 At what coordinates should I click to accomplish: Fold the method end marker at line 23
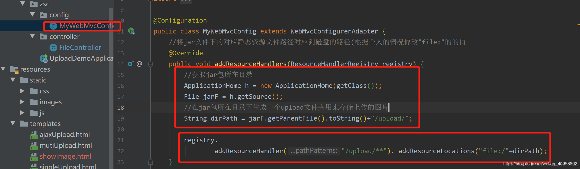point(150,162)
